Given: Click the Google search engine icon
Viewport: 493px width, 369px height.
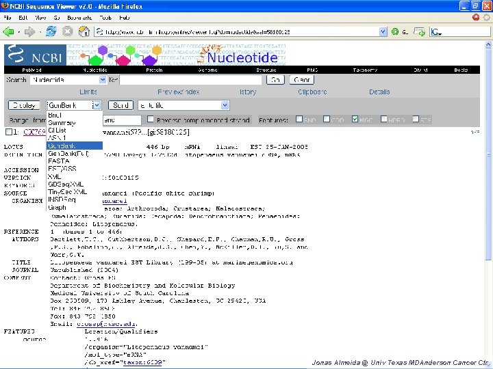Looking at the screenshot, I should pyautogui.click(x=436, y=31).
